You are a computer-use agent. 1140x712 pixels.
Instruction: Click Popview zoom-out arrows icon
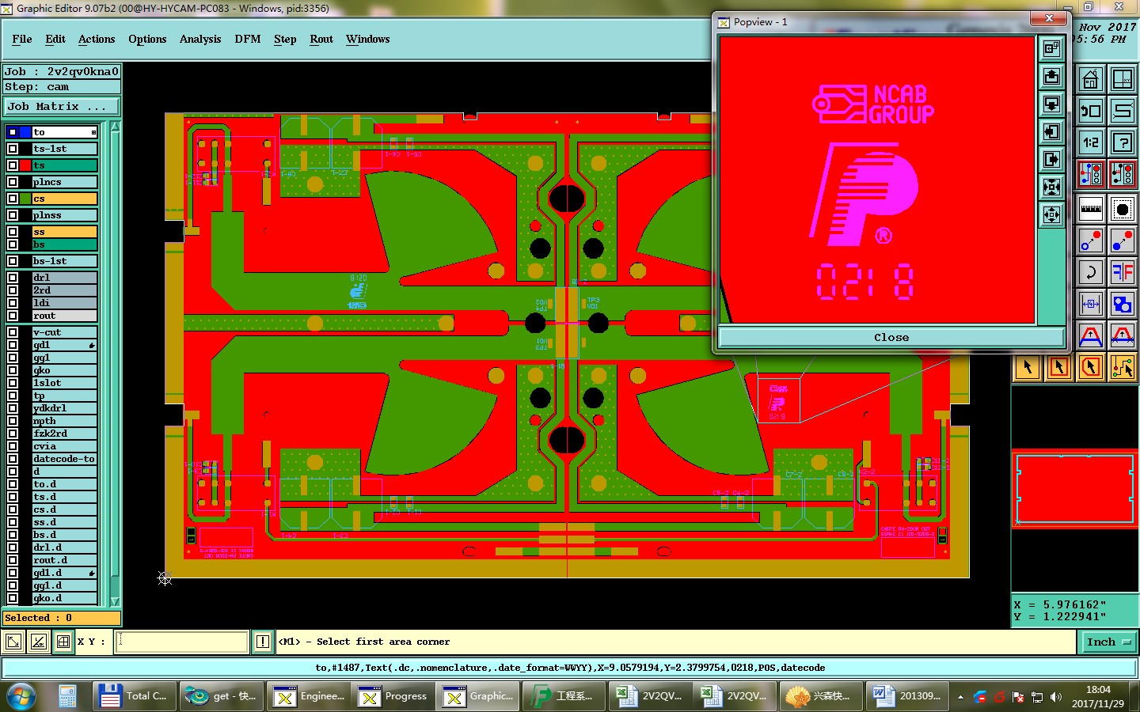tap(1051, 215)
